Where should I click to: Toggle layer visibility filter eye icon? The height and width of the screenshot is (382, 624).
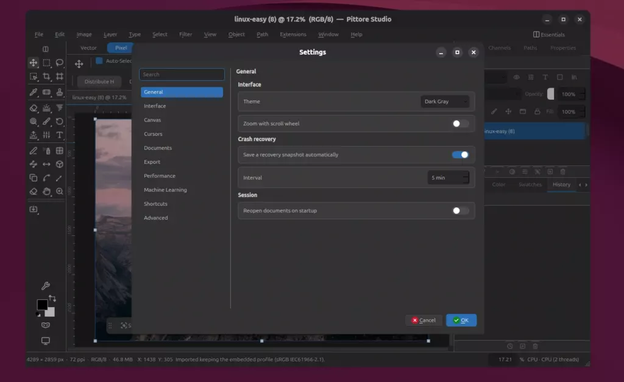pos(516,77)
